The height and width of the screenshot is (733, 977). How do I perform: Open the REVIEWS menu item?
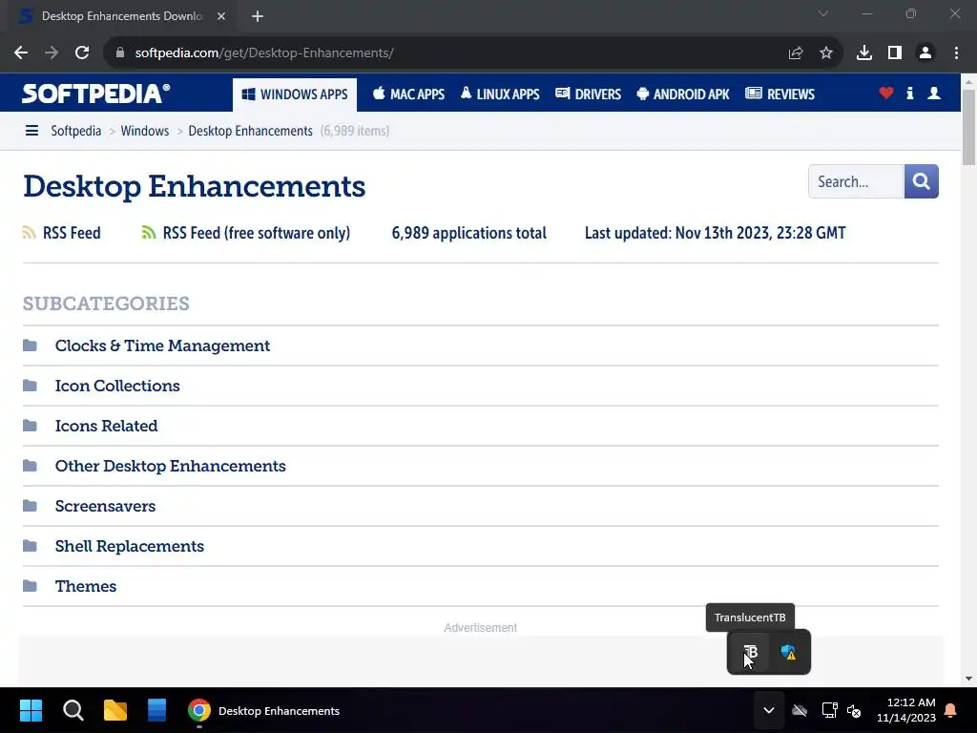[780, 94]
